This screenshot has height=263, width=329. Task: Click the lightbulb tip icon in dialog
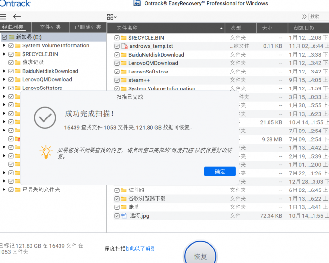coord(46,152)
